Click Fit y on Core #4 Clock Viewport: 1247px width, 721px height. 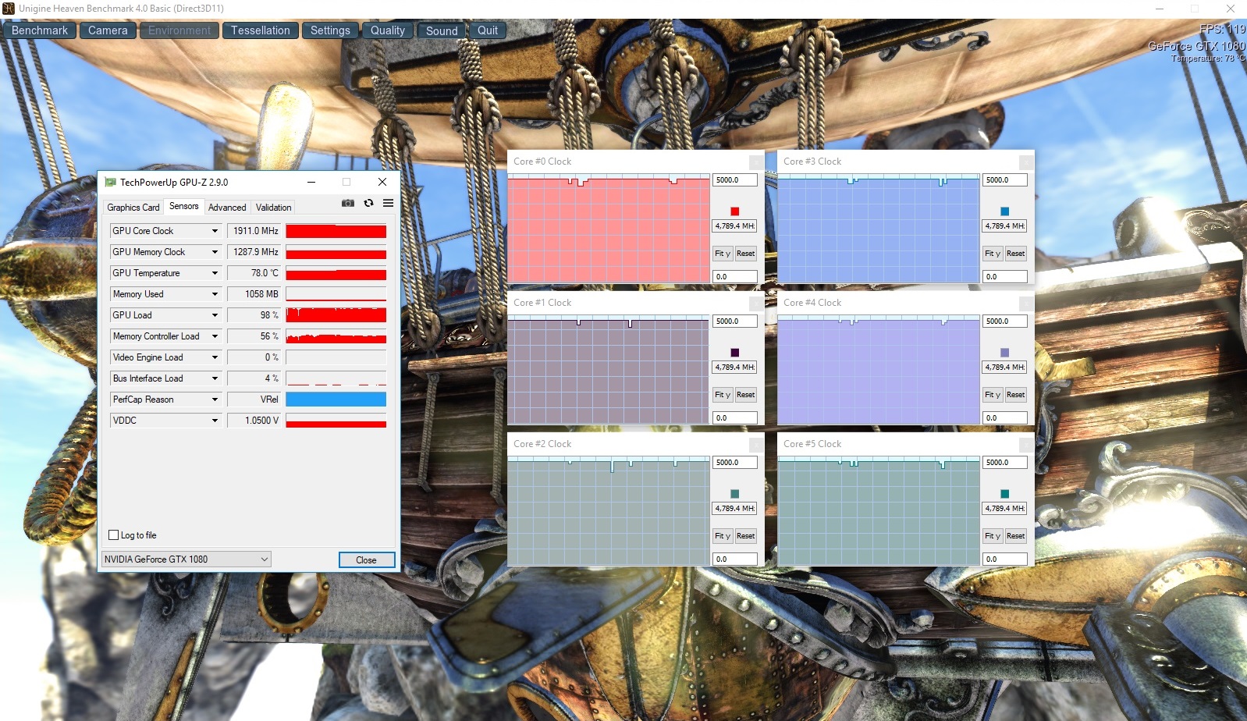993,395
